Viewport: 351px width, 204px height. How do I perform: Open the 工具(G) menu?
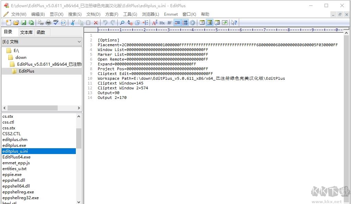pos(130,14)
